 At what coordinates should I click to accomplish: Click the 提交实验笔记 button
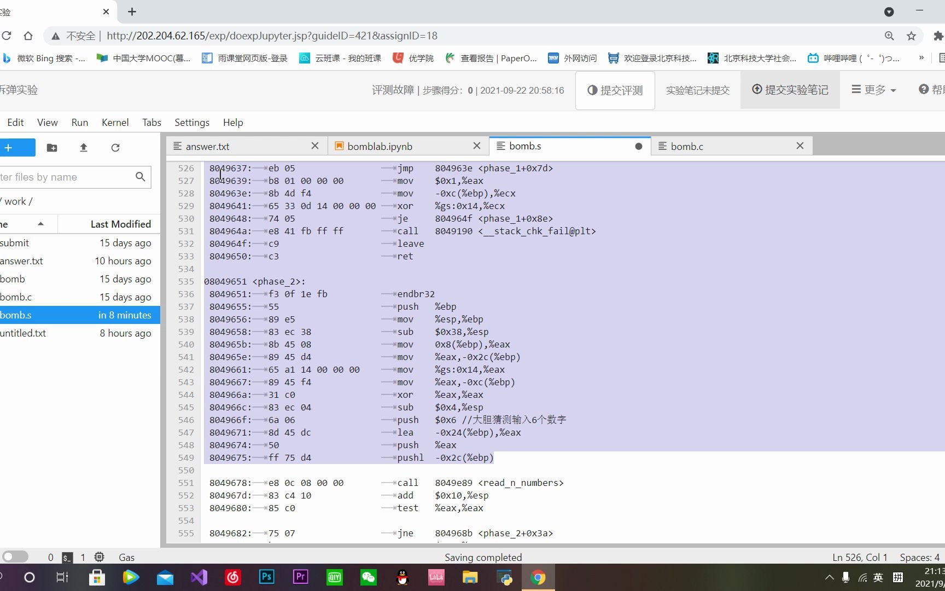pos(790,90)
